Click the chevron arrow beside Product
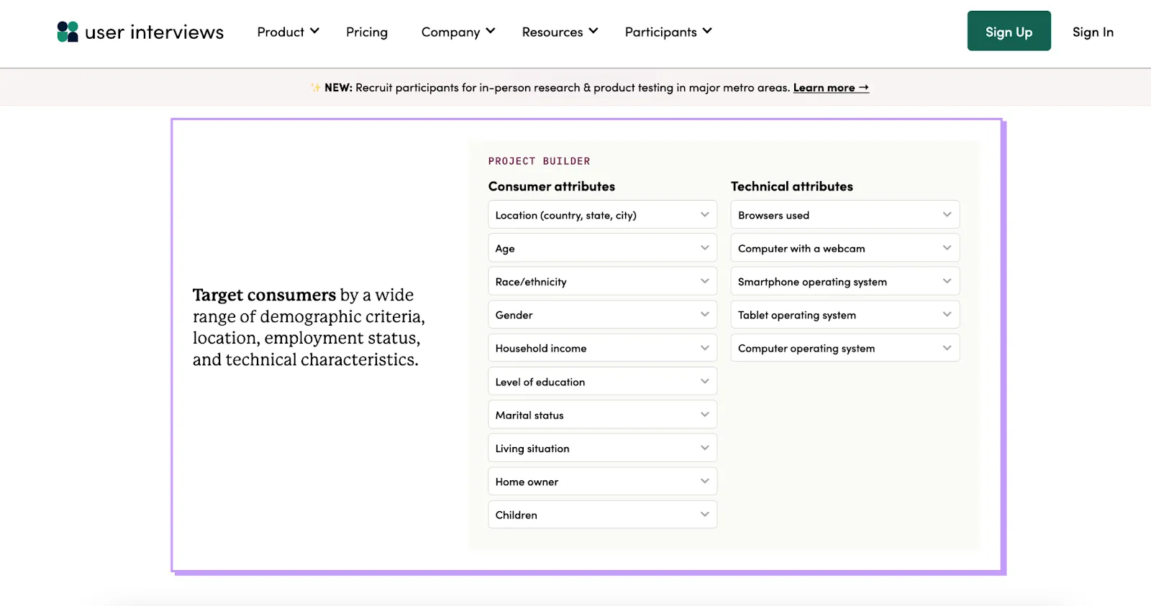This screenshot has width=1151, height=606. coord(314,31)
